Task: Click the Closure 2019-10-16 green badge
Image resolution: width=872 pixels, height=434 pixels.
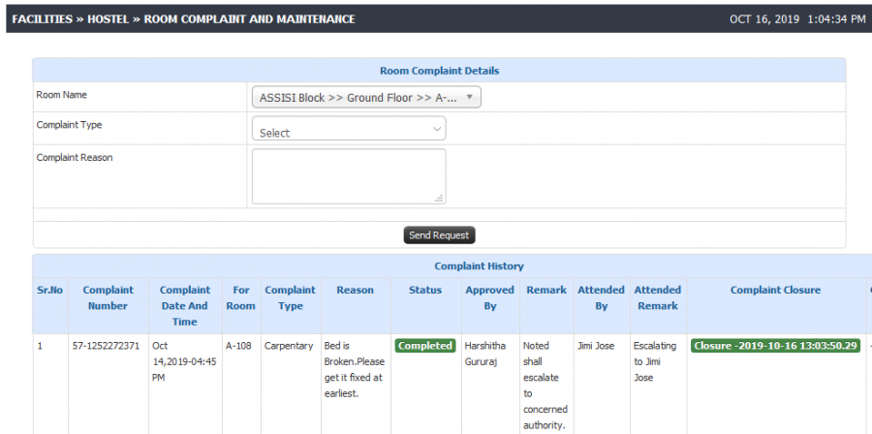Action: pos(776,346)
